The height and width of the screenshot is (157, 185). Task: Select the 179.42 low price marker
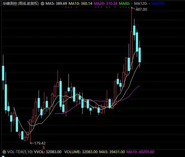coord(40,143)
